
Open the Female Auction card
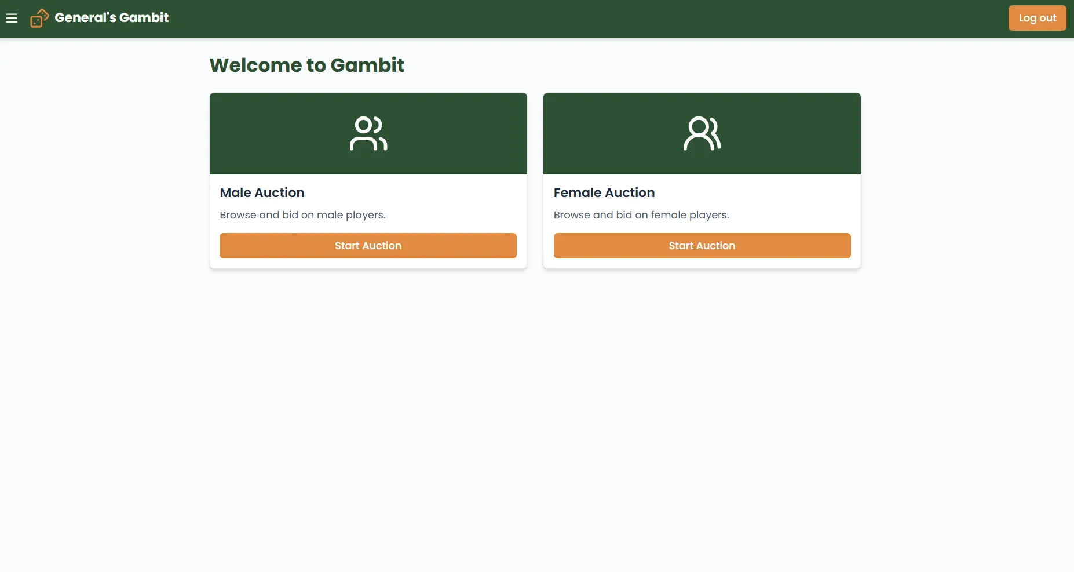tap(702, 180)
